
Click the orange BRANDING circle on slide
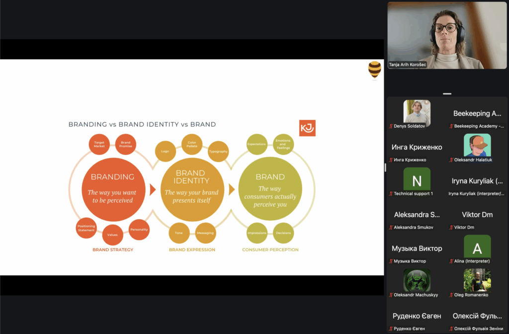click(x=113, y=189)
